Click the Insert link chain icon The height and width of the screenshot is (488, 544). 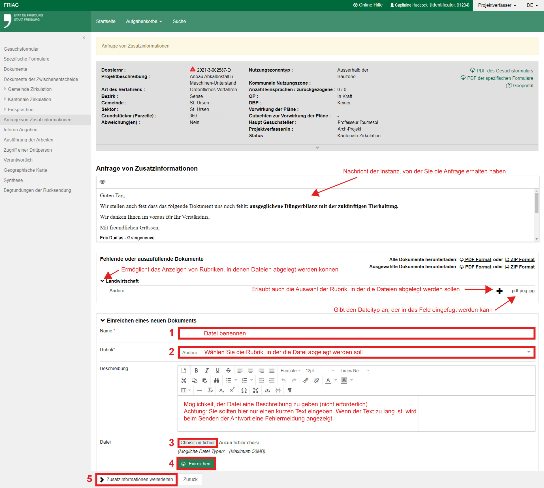click(x=306, y=380)
